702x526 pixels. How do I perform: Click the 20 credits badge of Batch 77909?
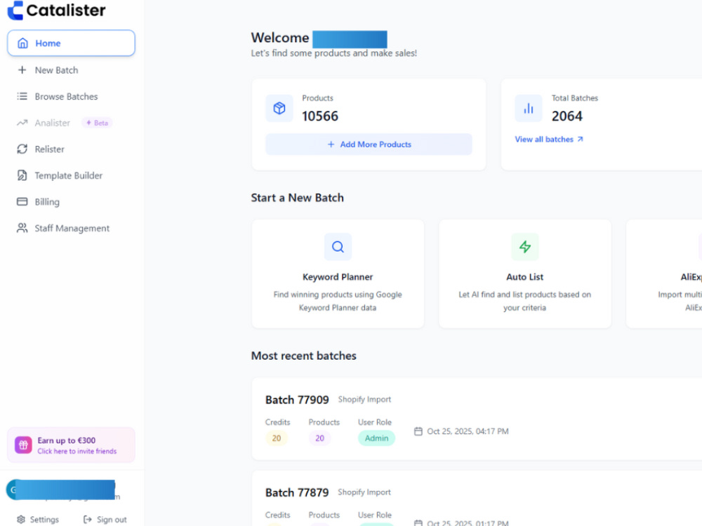277,438
